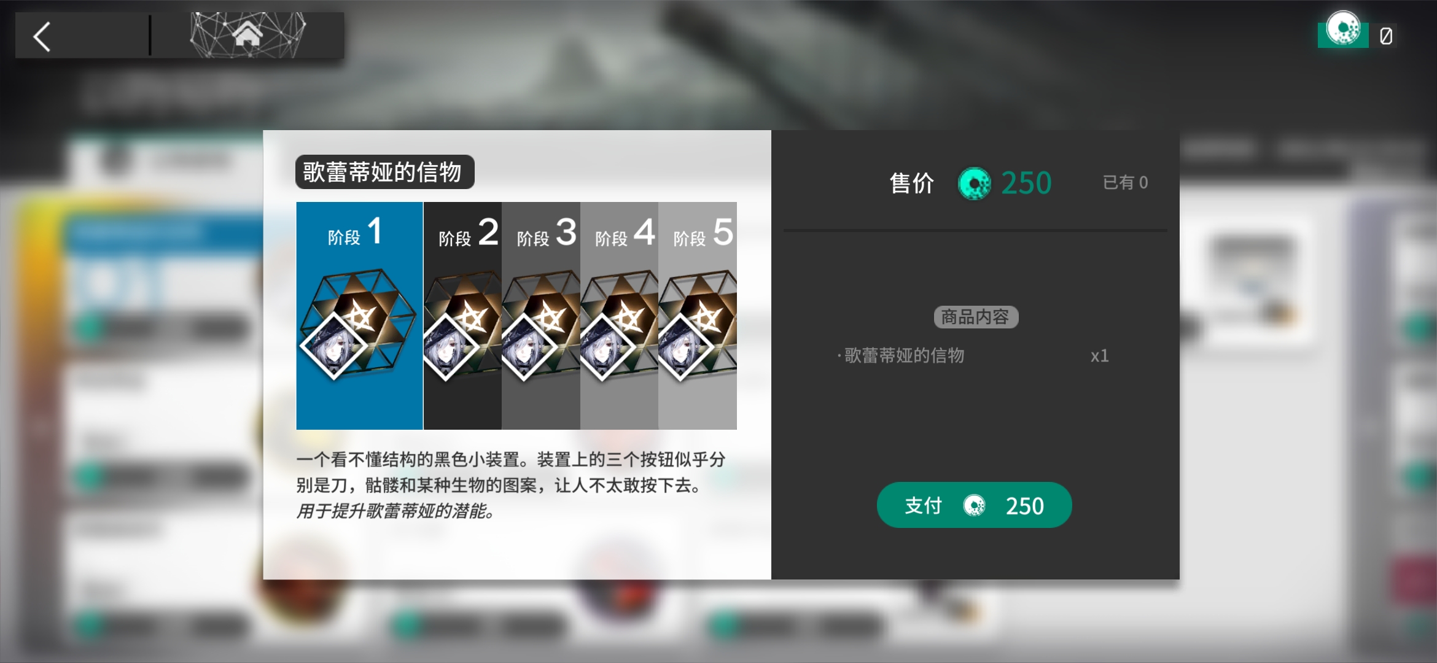Click the operator portrait in stage 5

679,347
